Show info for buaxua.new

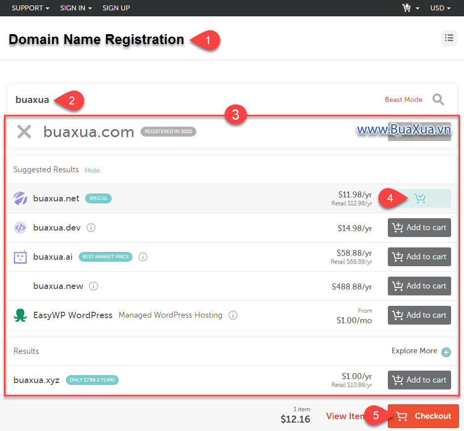[93, 286]
